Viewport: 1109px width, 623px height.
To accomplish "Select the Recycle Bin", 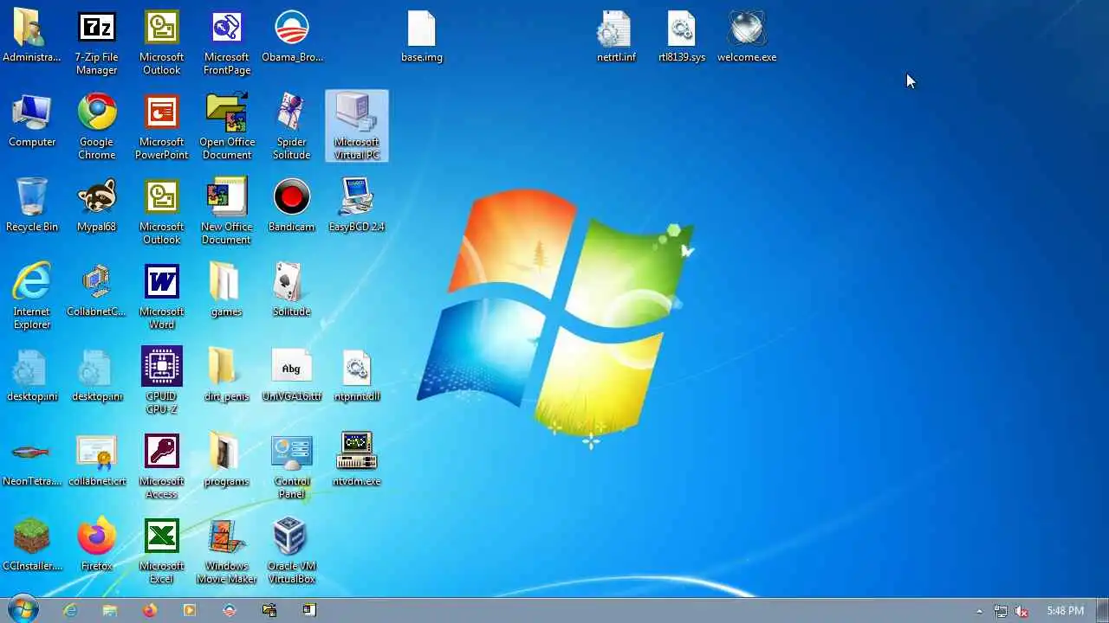I will [32, 206].
